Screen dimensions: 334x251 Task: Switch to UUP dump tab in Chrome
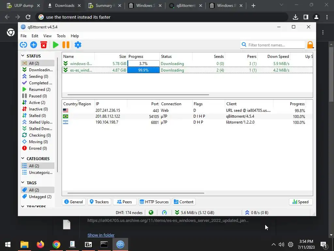point(23,6)
